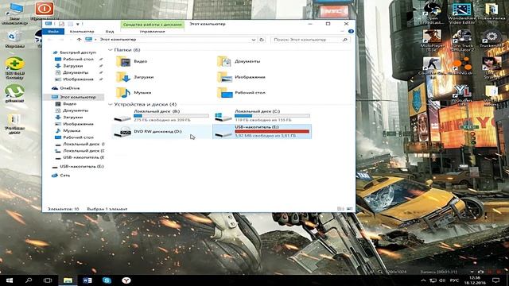Open Yandex Browser from the taskbar
The height and width of the screenshot is (286, 509).
[x=126, y=280]
